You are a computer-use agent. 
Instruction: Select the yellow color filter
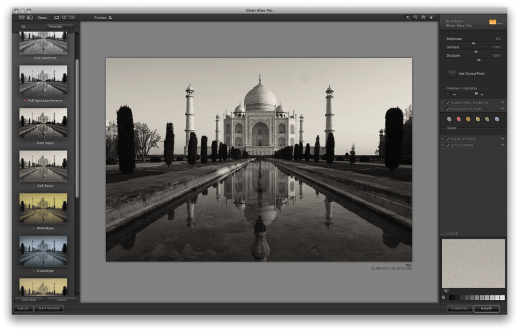click(478, 119)
